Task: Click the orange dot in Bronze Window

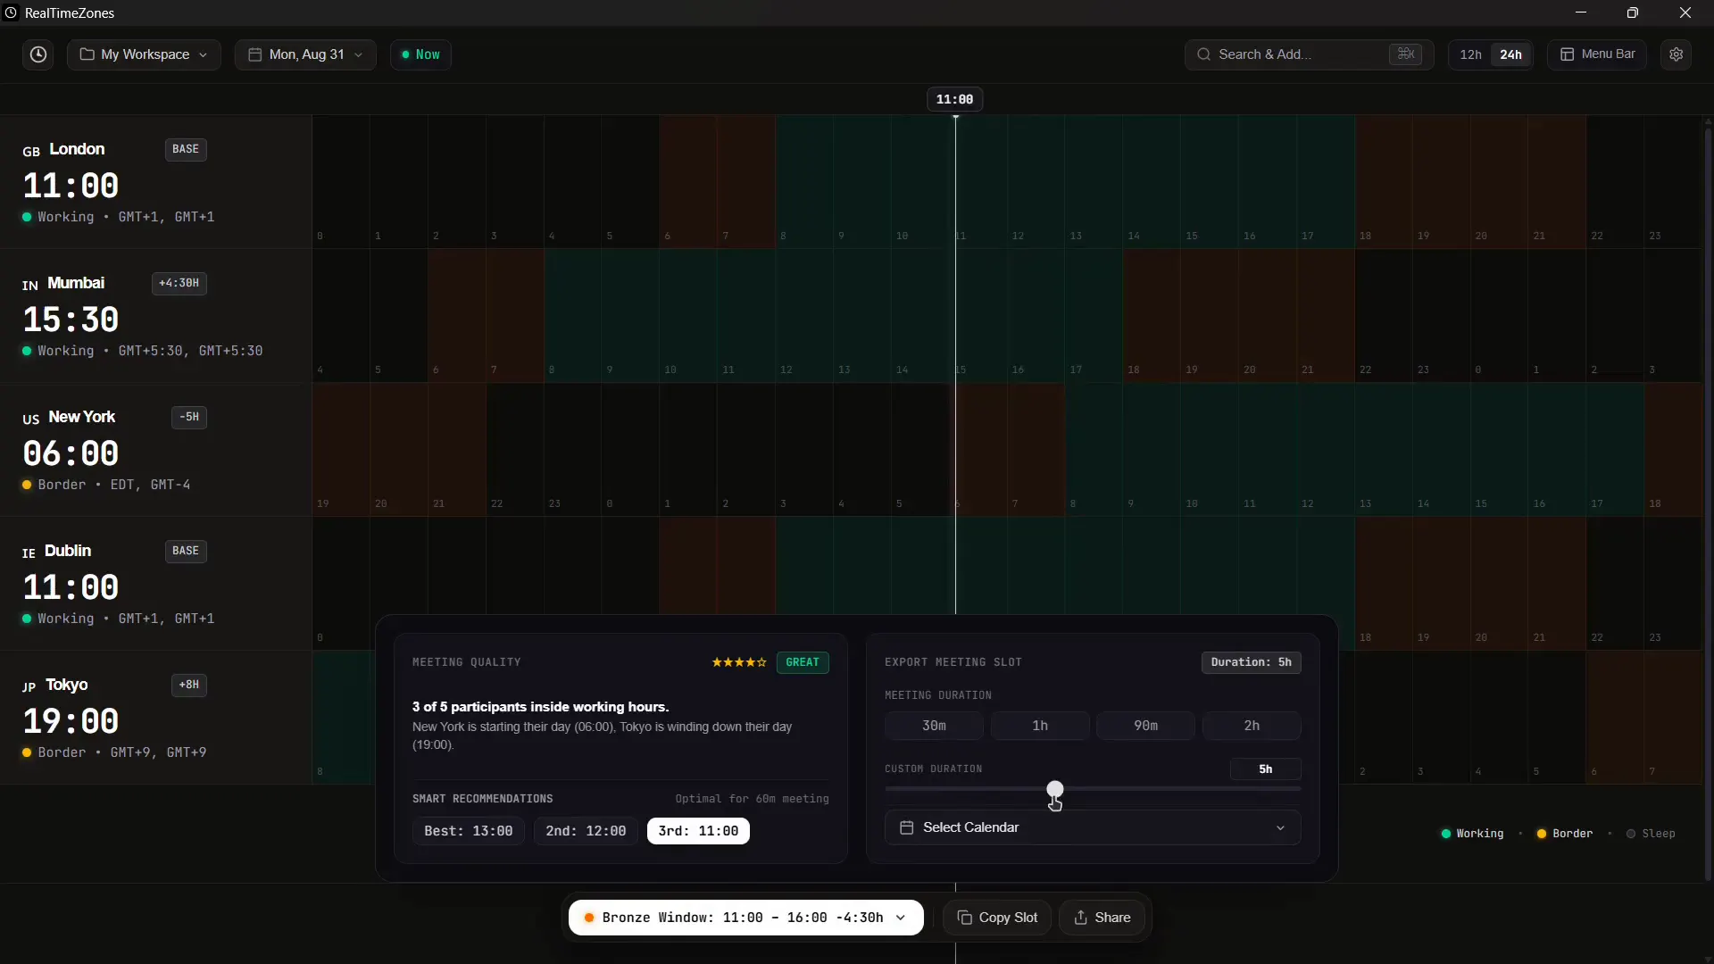Action: tap(589, 918)
